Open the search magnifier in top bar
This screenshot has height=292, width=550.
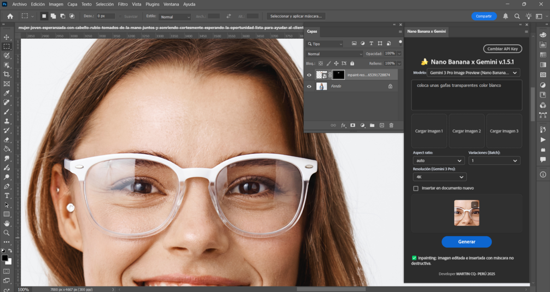pos(517,16)
